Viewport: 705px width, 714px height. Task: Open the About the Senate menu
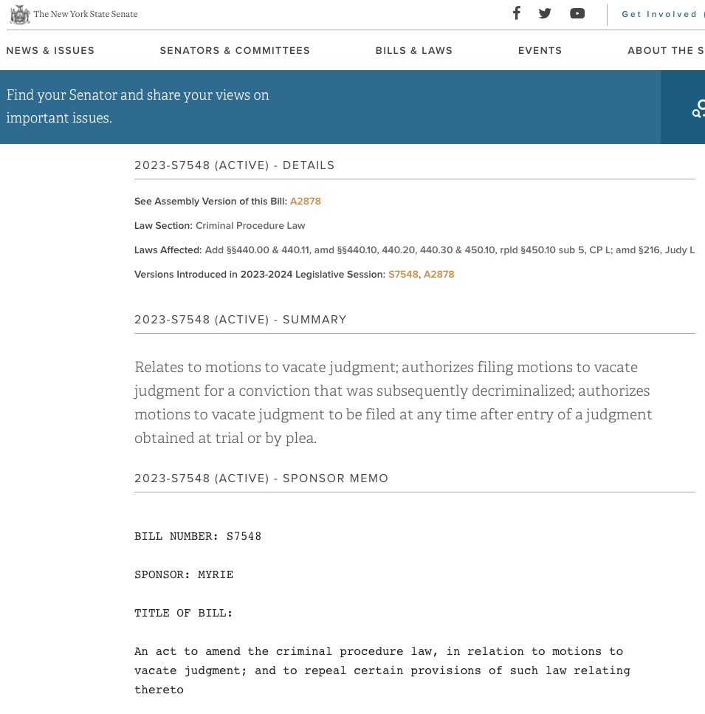(x=664, y=51)
